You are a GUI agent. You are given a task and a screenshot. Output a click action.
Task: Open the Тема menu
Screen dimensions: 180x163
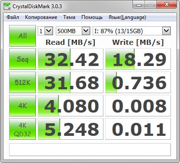pyautogui.click(x=69, y=17)
